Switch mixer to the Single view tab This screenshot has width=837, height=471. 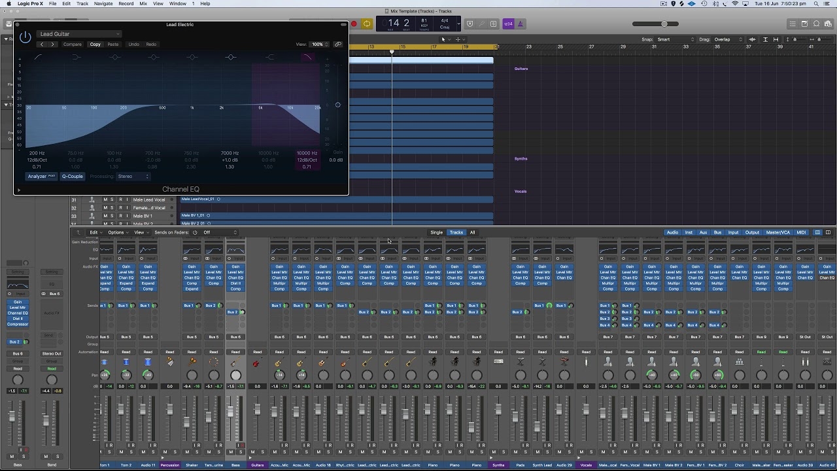point(436,232)
